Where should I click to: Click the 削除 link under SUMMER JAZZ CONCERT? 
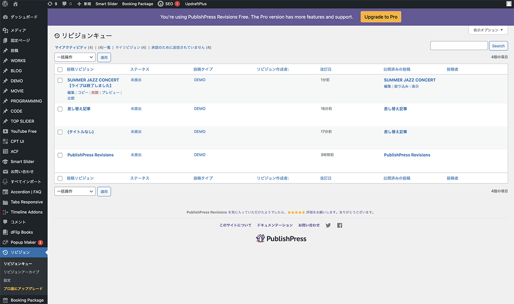point(95,92)
